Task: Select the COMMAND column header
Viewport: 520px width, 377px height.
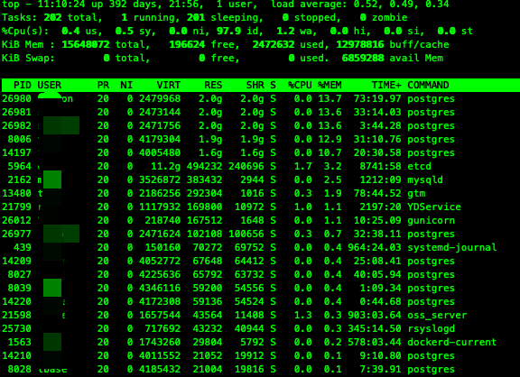Action: [x=428, y=85]
